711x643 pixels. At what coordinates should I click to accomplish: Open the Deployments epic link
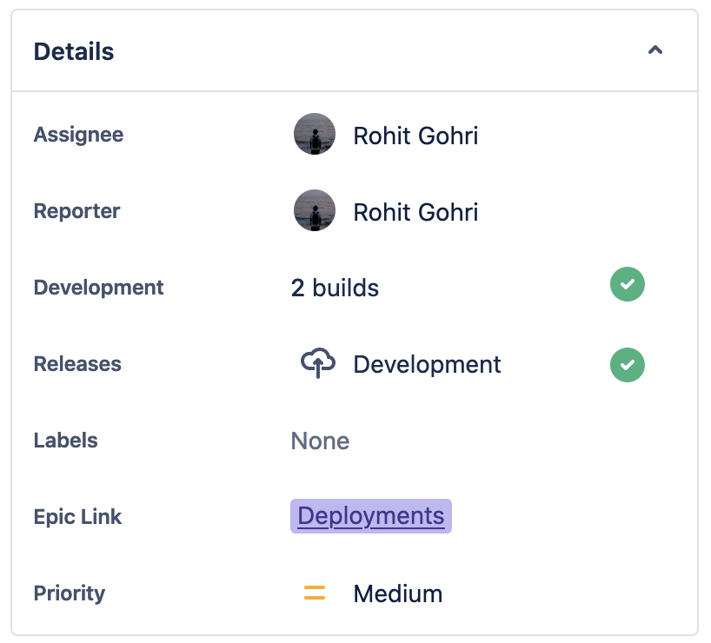(x=371, y=516)
